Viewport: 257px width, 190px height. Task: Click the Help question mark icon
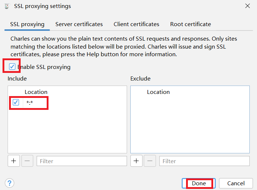point(10,183)
